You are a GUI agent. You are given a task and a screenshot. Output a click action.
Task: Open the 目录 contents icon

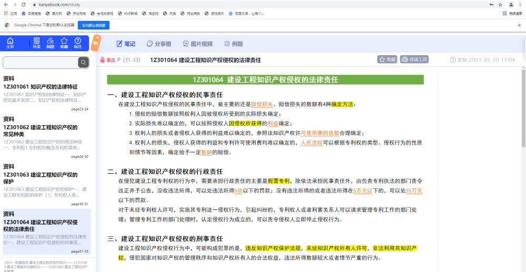(37, 43)
